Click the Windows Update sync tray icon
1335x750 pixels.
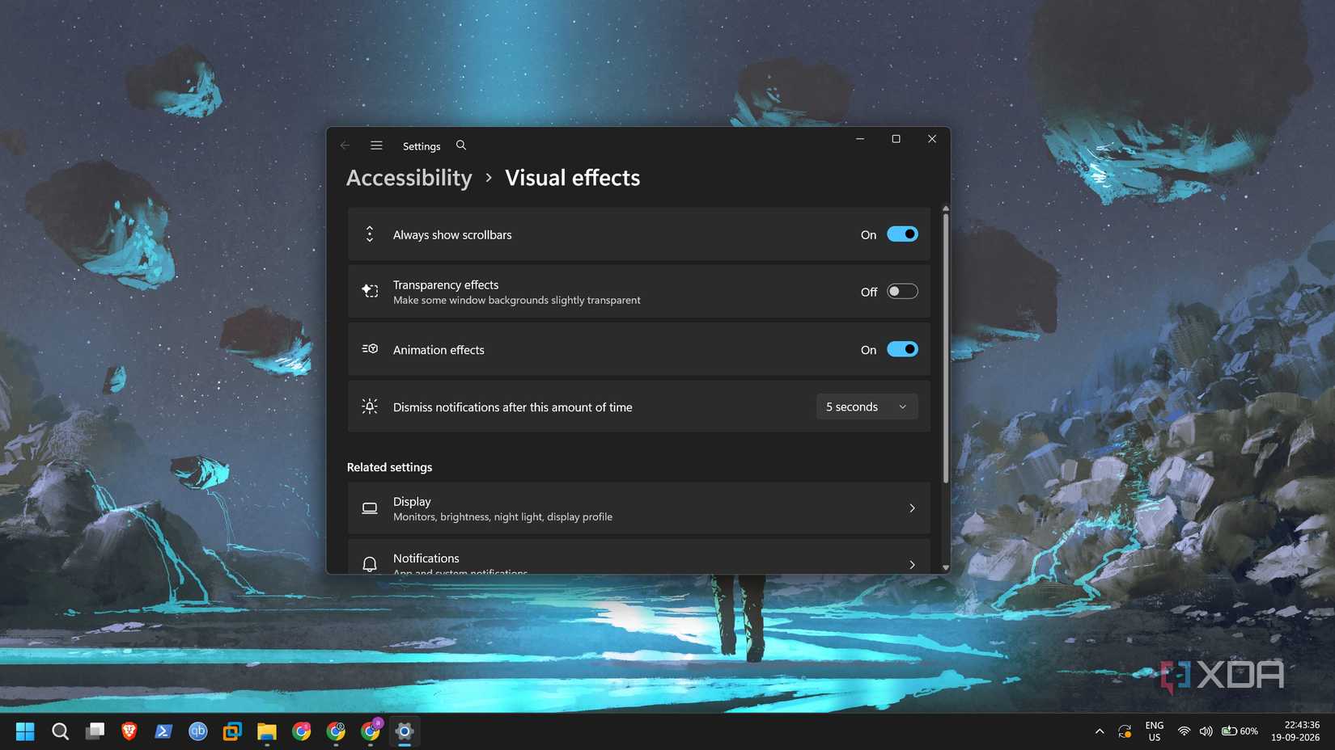pyautogui.click(x=1125, y=731)
